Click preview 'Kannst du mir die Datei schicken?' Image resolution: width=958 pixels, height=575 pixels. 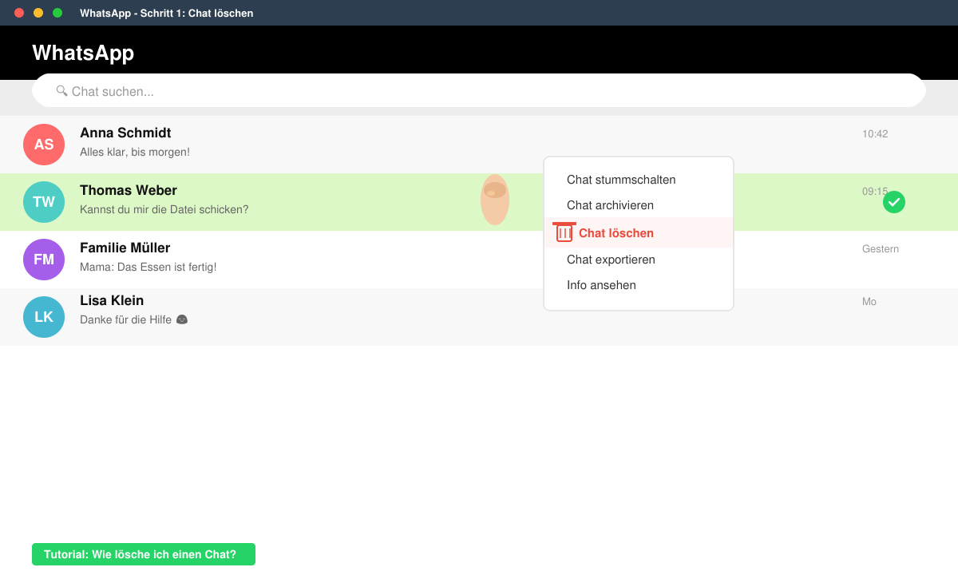[164, 209]
